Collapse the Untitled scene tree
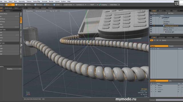The width and height of the screenshot is (183, 102). click(x=160, y=18)
